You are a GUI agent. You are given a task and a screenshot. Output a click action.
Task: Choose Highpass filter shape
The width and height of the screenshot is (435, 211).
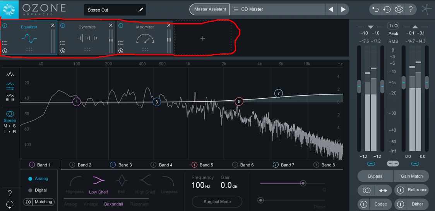(x=75, y=184)
